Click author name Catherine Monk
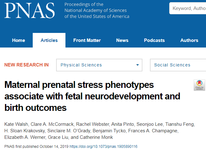206x150 pixels. tap(96, 137)
